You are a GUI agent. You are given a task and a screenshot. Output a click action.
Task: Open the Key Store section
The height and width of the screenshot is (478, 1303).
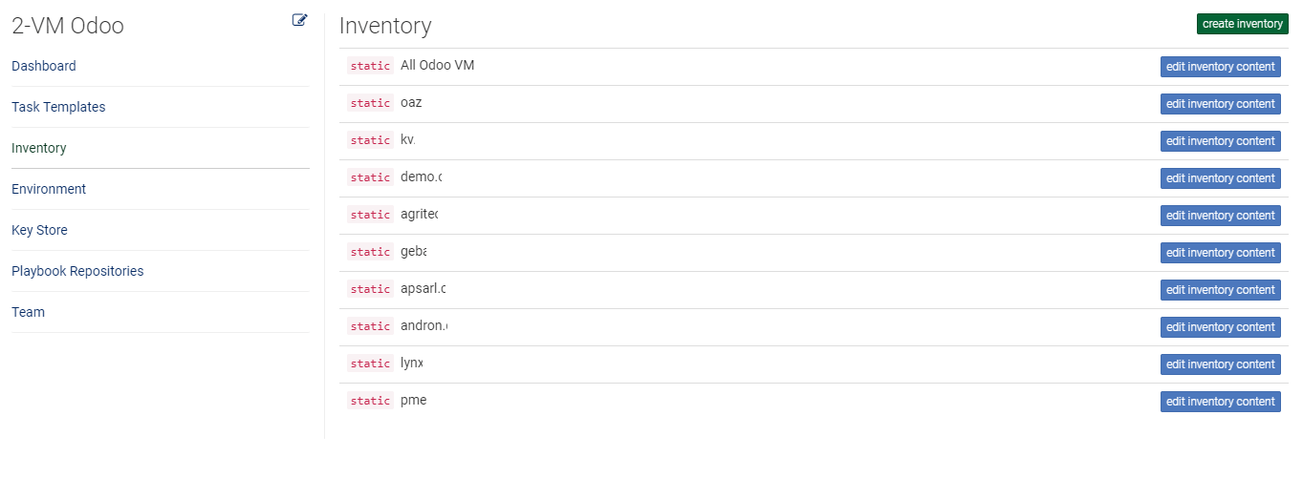39,230
